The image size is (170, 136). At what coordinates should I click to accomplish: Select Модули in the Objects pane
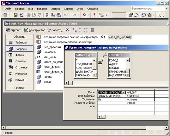pyautogui.click(x=20, y=80)
